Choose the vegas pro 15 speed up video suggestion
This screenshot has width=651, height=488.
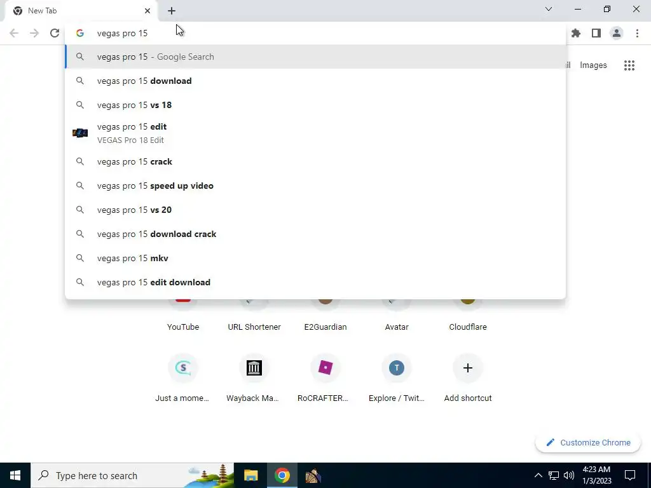(x=315, y=186)
